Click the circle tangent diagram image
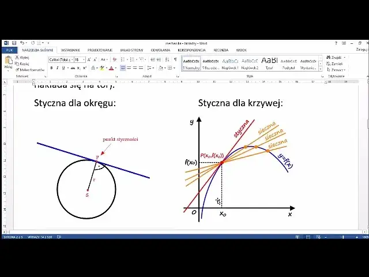 click(93, 178)
